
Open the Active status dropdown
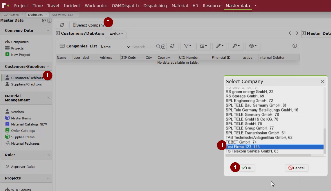[x=116, y=34]
